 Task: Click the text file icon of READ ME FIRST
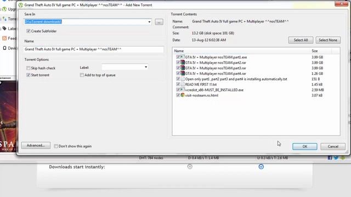(183, 84)
